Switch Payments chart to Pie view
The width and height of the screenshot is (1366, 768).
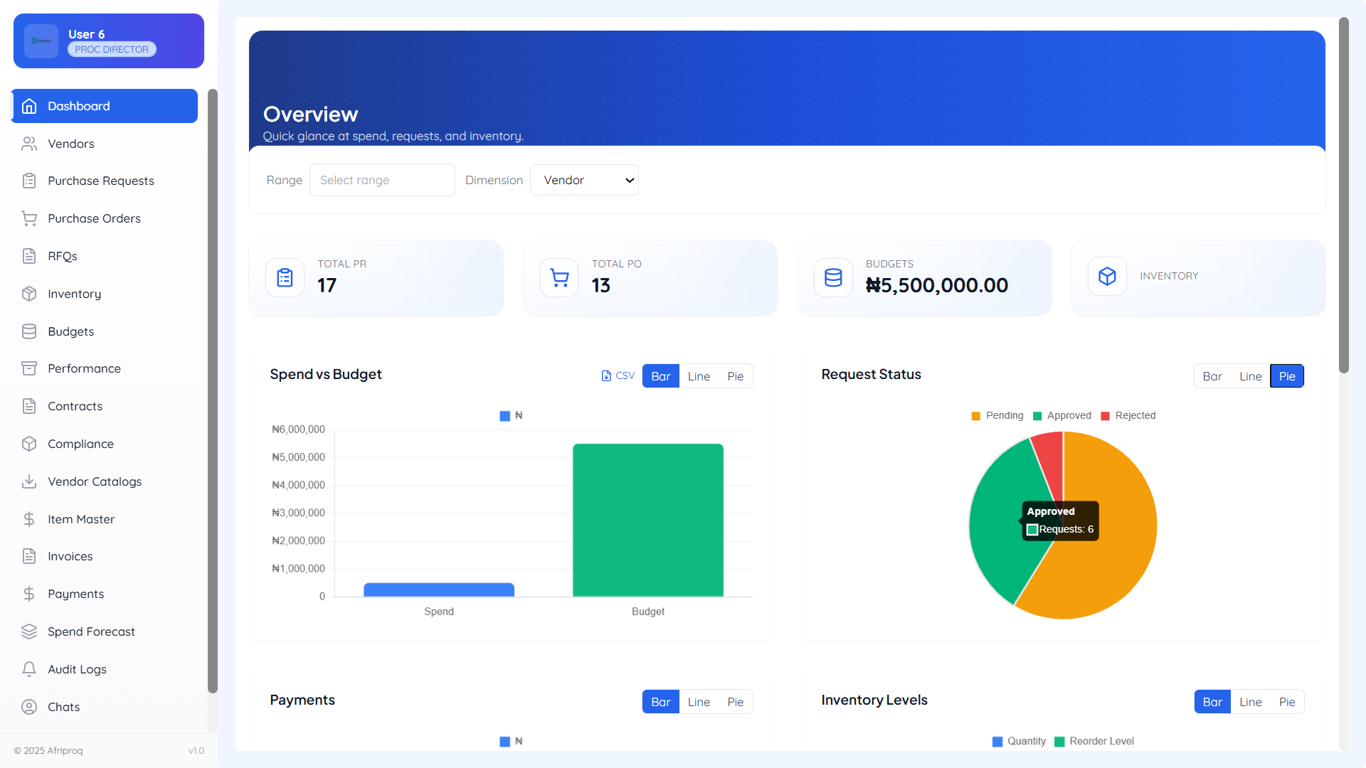coord(736,702)
